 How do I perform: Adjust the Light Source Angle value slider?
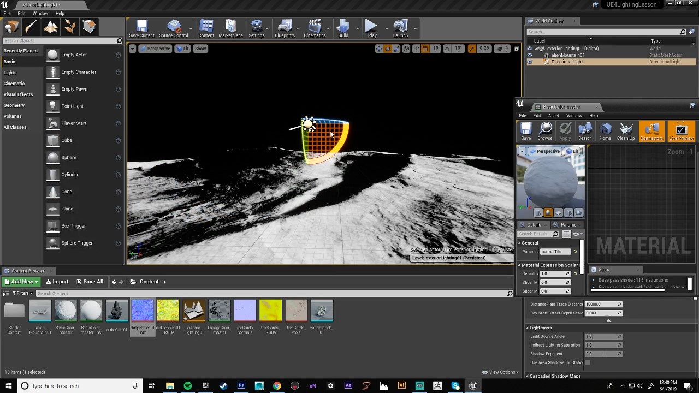603,336
